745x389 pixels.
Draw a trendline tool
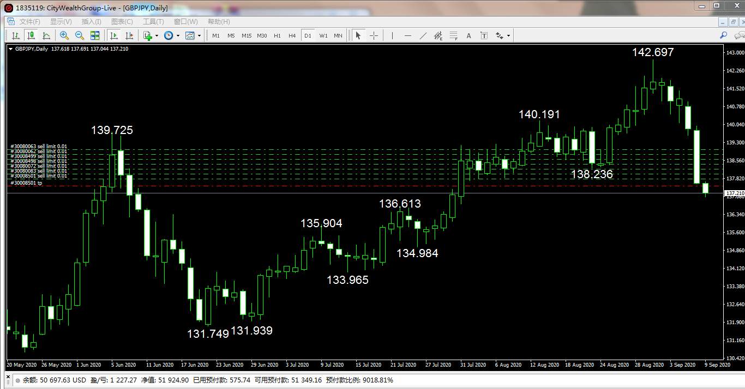(423, 35)
